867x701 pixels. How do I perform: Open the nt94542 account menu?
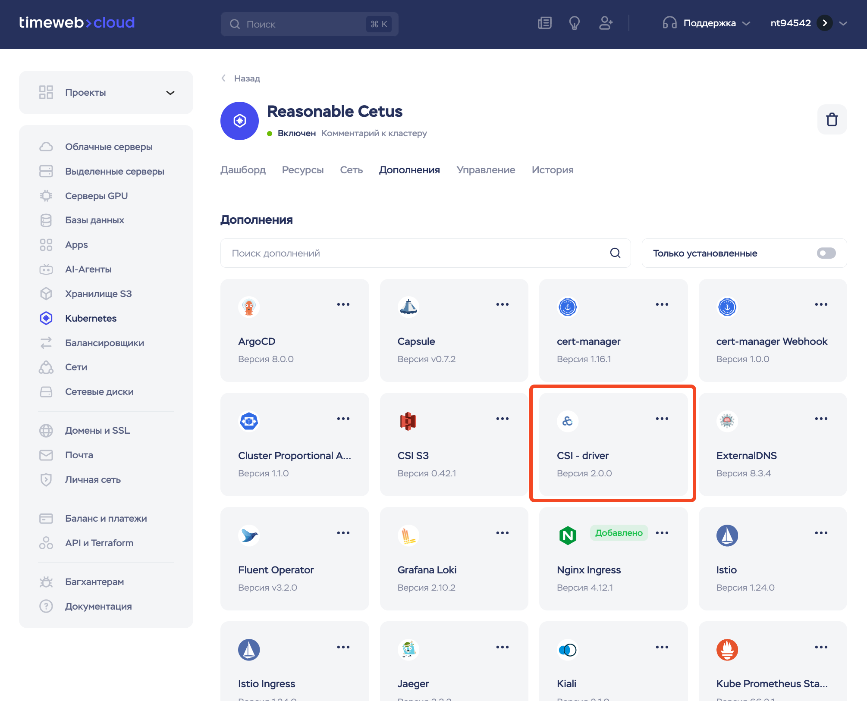(x=809, y=23)
